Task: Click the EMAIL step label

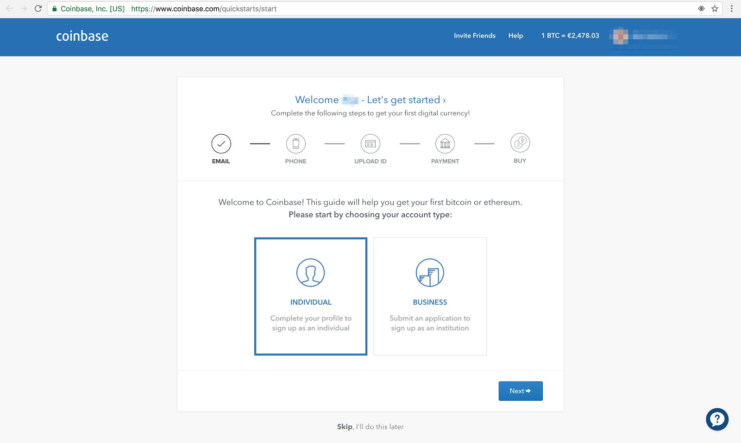Action: (x=221, y=162)
